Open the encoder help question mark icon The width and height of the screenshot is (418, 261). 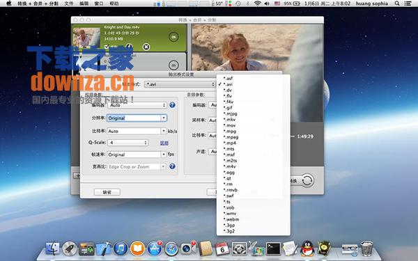pyautogui.click(x=172, y=105)
